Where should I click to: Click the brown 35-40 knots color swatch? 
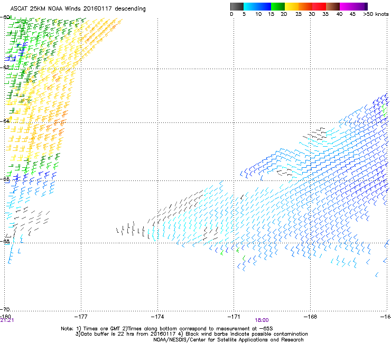pyautogui.click(x=333, y=6)
